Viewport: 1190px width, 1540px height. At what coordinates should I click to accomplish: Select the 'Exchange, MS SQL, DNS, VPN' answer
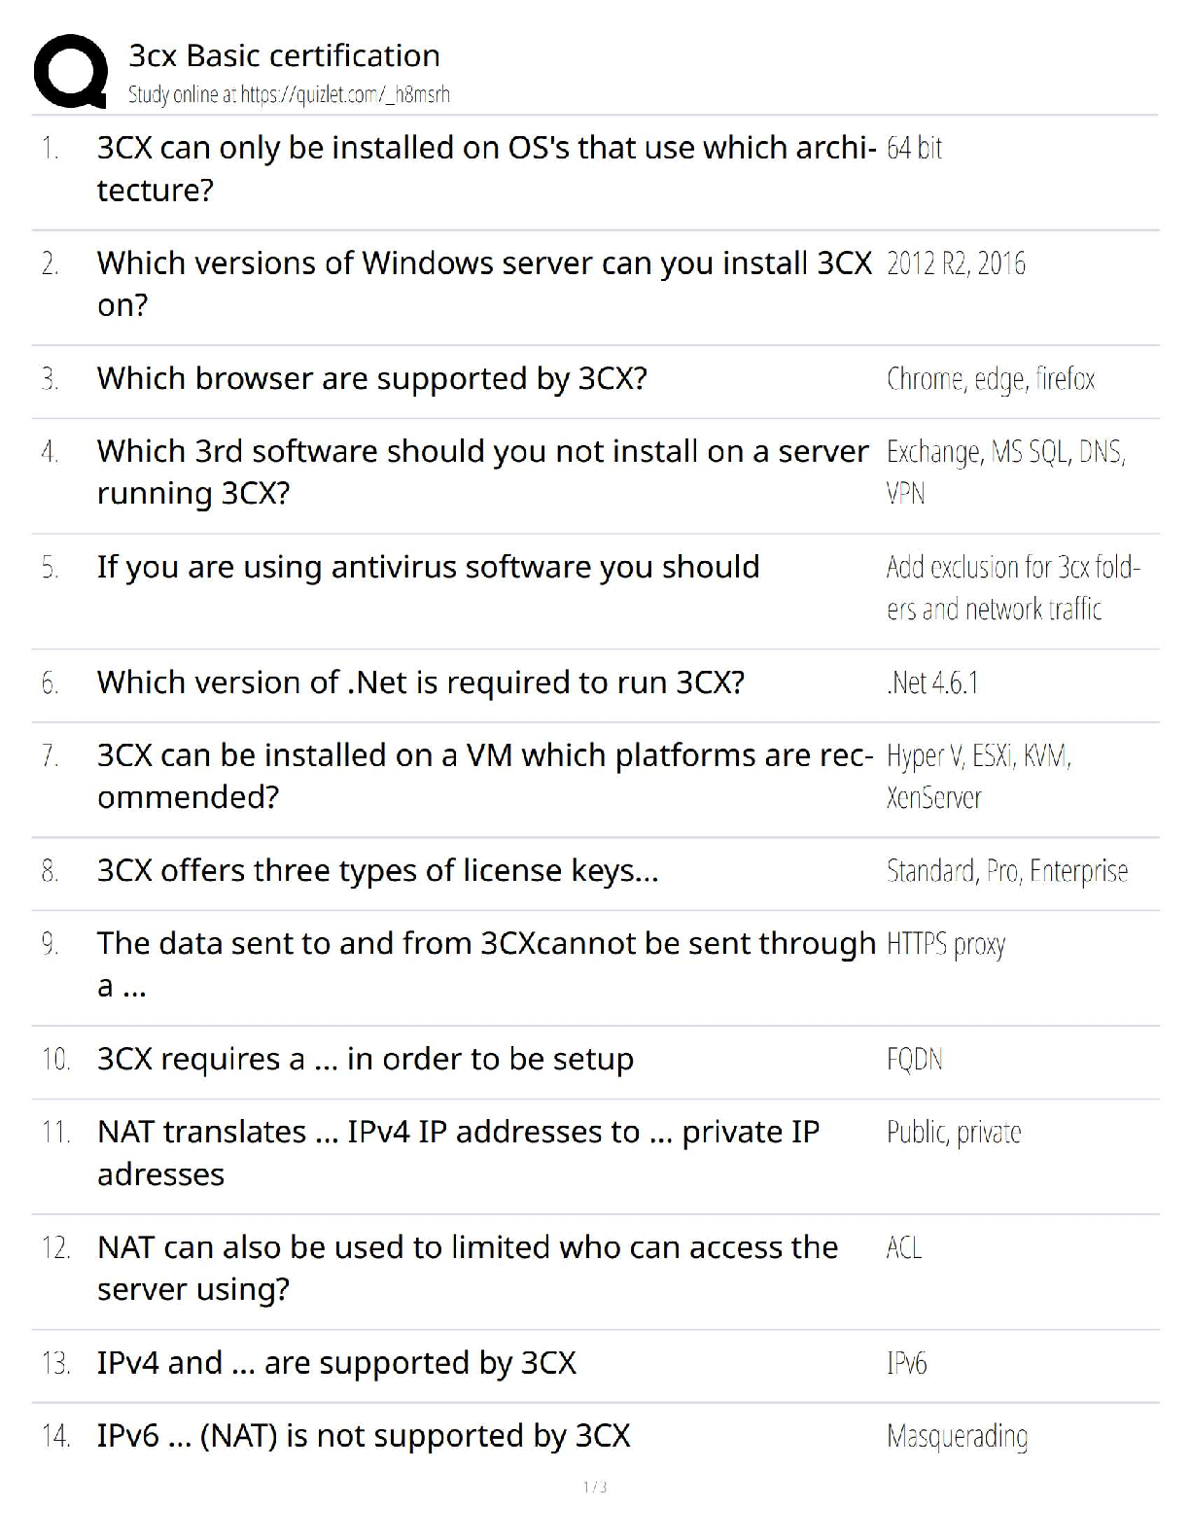pyautogui.click(x=1005, y=472)
